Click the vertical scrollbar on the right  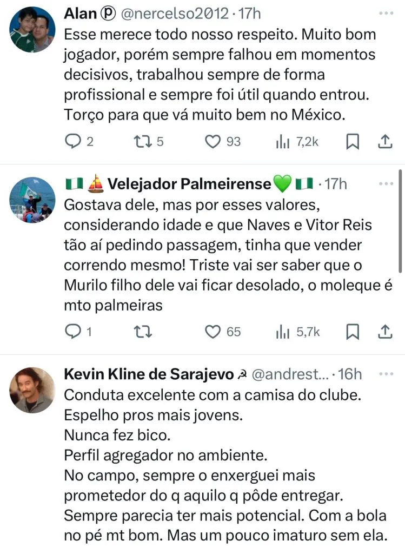click(x=400, y=227)
